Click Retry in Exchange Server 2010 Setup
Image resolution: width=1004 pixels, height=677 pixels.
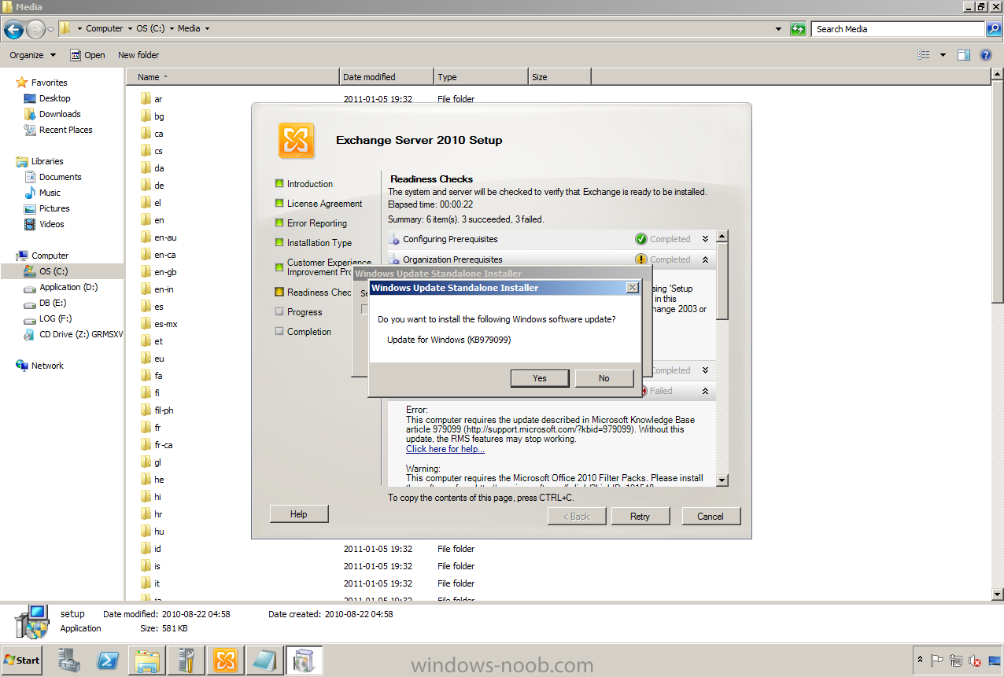[640, 517]
